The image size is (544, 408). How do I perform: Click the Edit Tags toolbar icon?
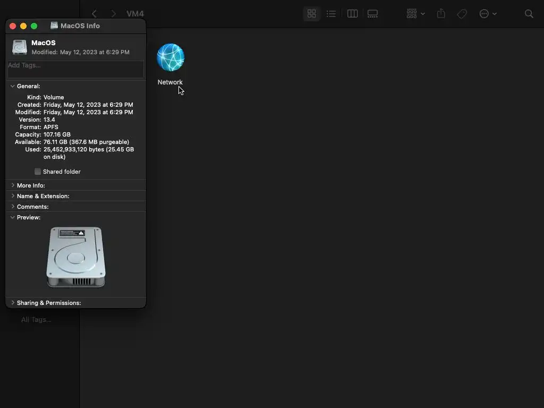(462, 14)
